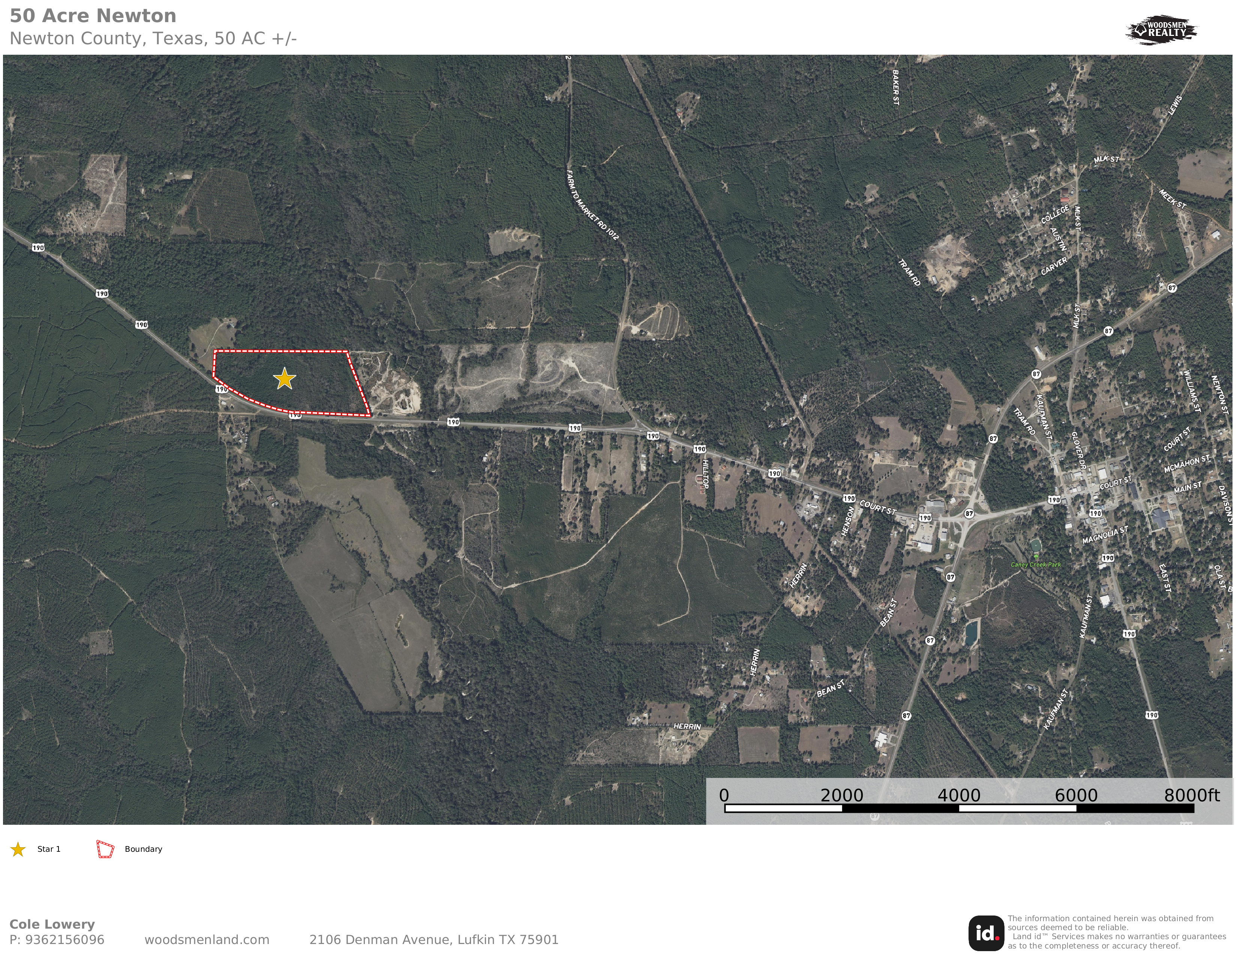Click the Star 1 legend star icon
The image size is (1237, 956).
point(18,850)
